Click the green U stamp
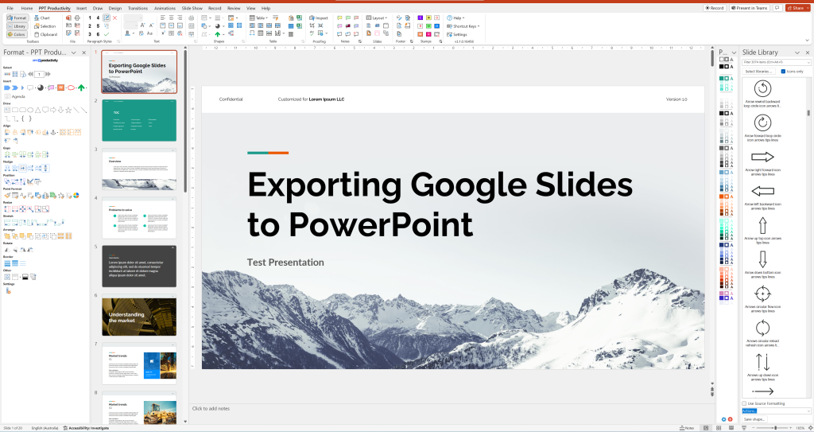 (x=428, y=26)
